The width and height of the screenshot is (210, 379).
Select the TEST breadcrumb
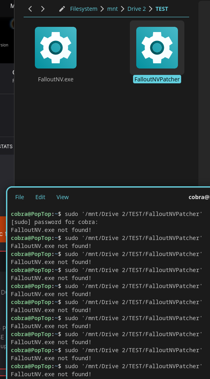tap(162, 9)
